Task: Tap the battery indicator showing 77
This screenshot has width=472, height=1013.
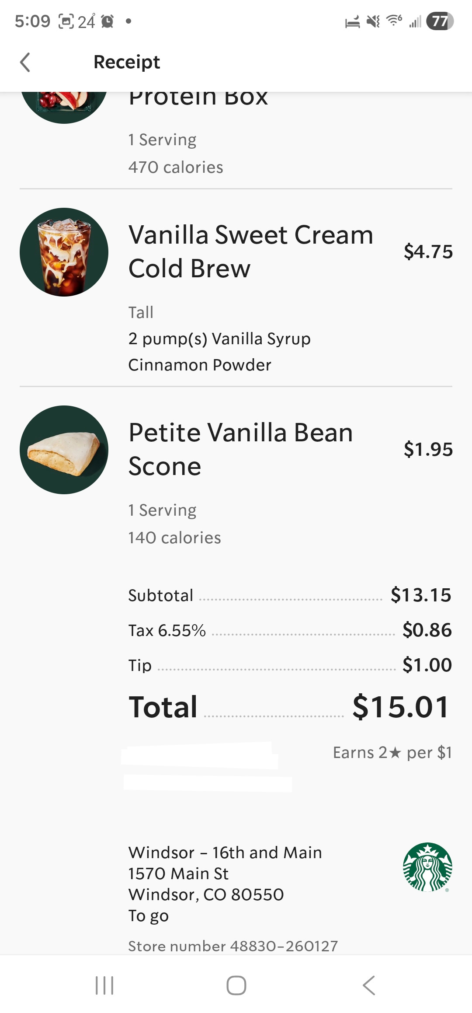Action: [440, 21]
